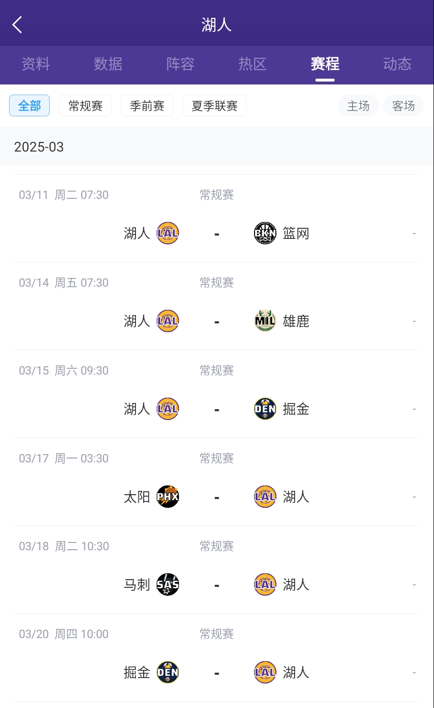Tap Nuggets DEN logo in 03/20 game
This screenshot has width=434, height=708.
(x=168, y=673)
